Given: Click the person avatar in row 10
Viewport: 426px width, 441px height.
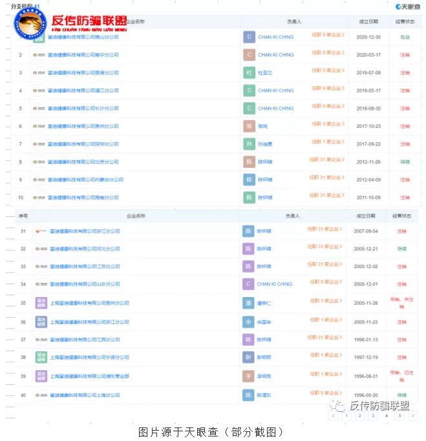Looking at the screenshot, I should tap(249, 198).
